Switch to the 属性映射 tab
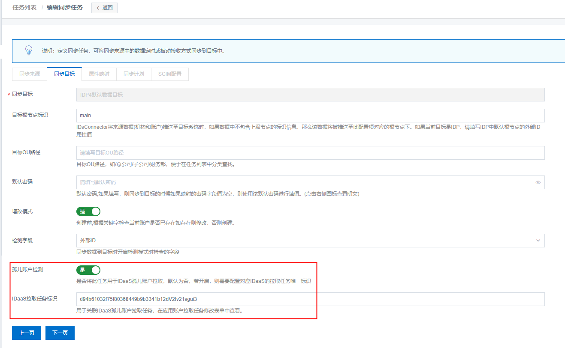The image size is (565, 348). pos(98,74)
